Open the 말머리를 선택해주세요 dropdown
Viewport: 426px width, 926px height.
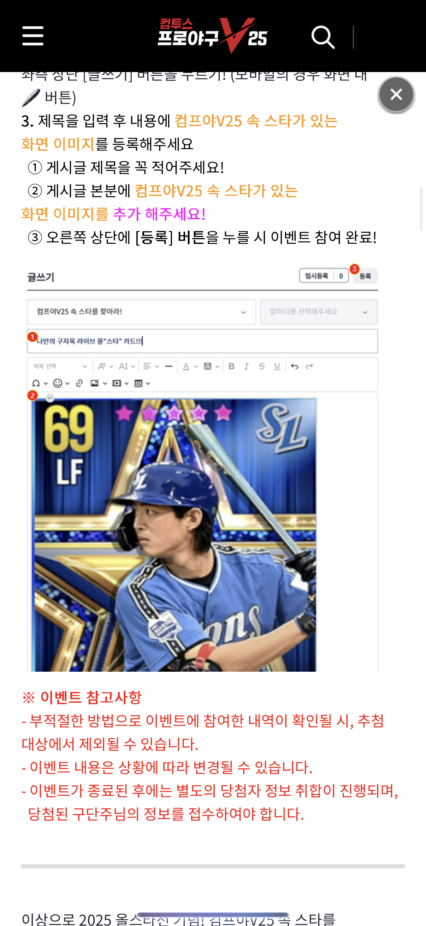pyautogui.click(x=319, y=311)
